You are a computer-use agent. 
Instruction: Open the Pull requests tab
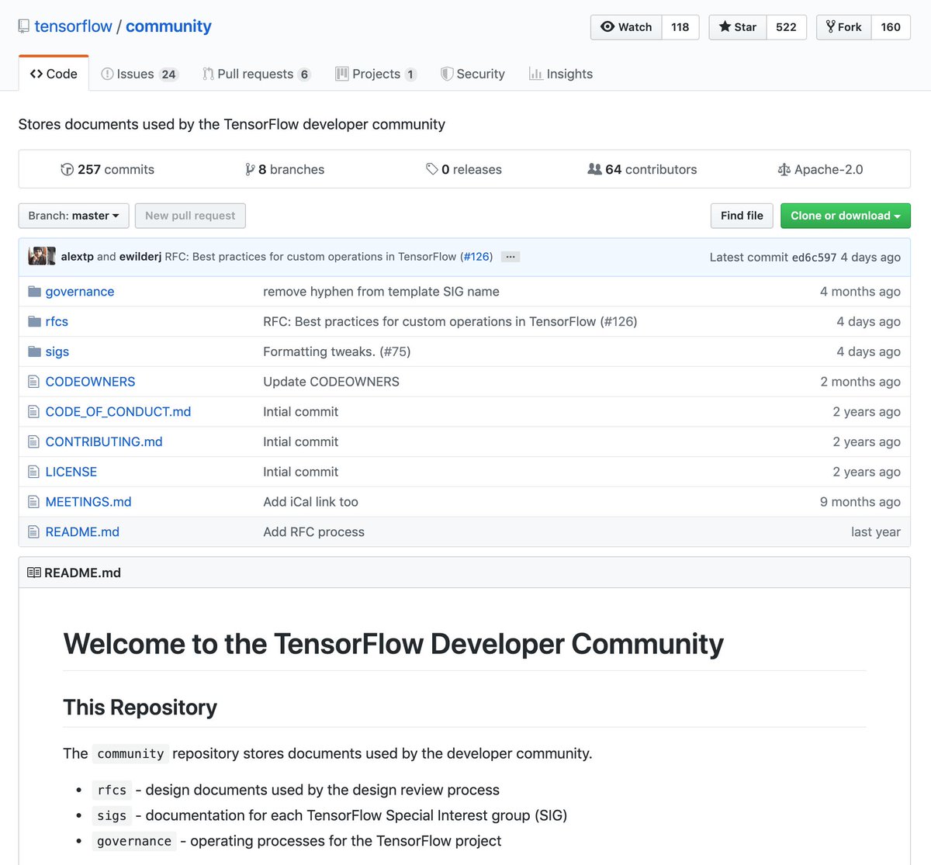256,74
